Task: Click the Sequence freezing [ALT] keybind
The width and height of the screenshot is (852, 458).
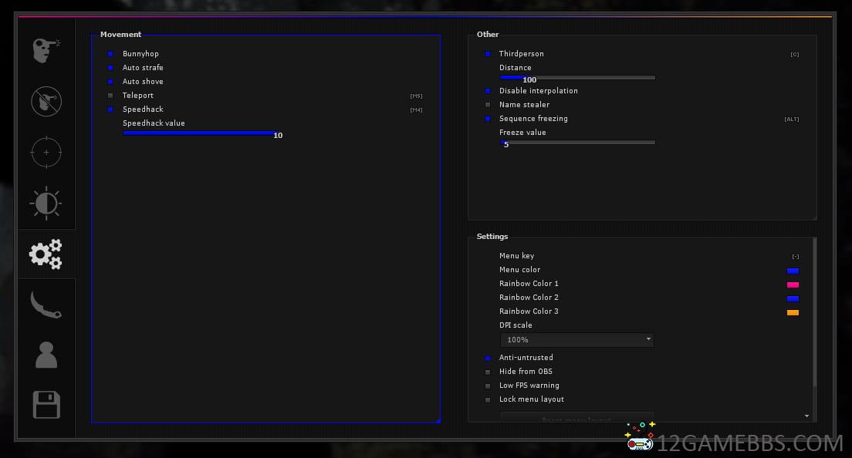Action: tap(792, 120)
